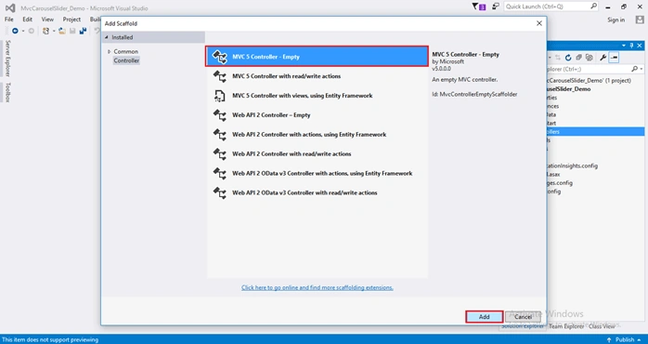Click the 'by Microsoft' label in details pane
This screenshot has height=344, width=648.
[448, 61]
